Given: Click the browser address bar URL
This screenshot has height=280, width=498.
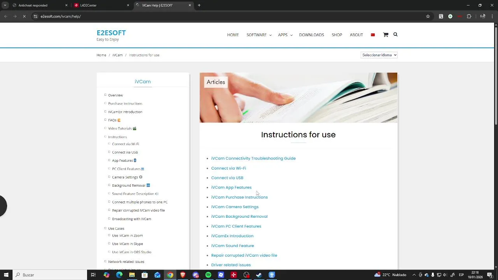Looking at the screenshot, I should tap(61, 16).
